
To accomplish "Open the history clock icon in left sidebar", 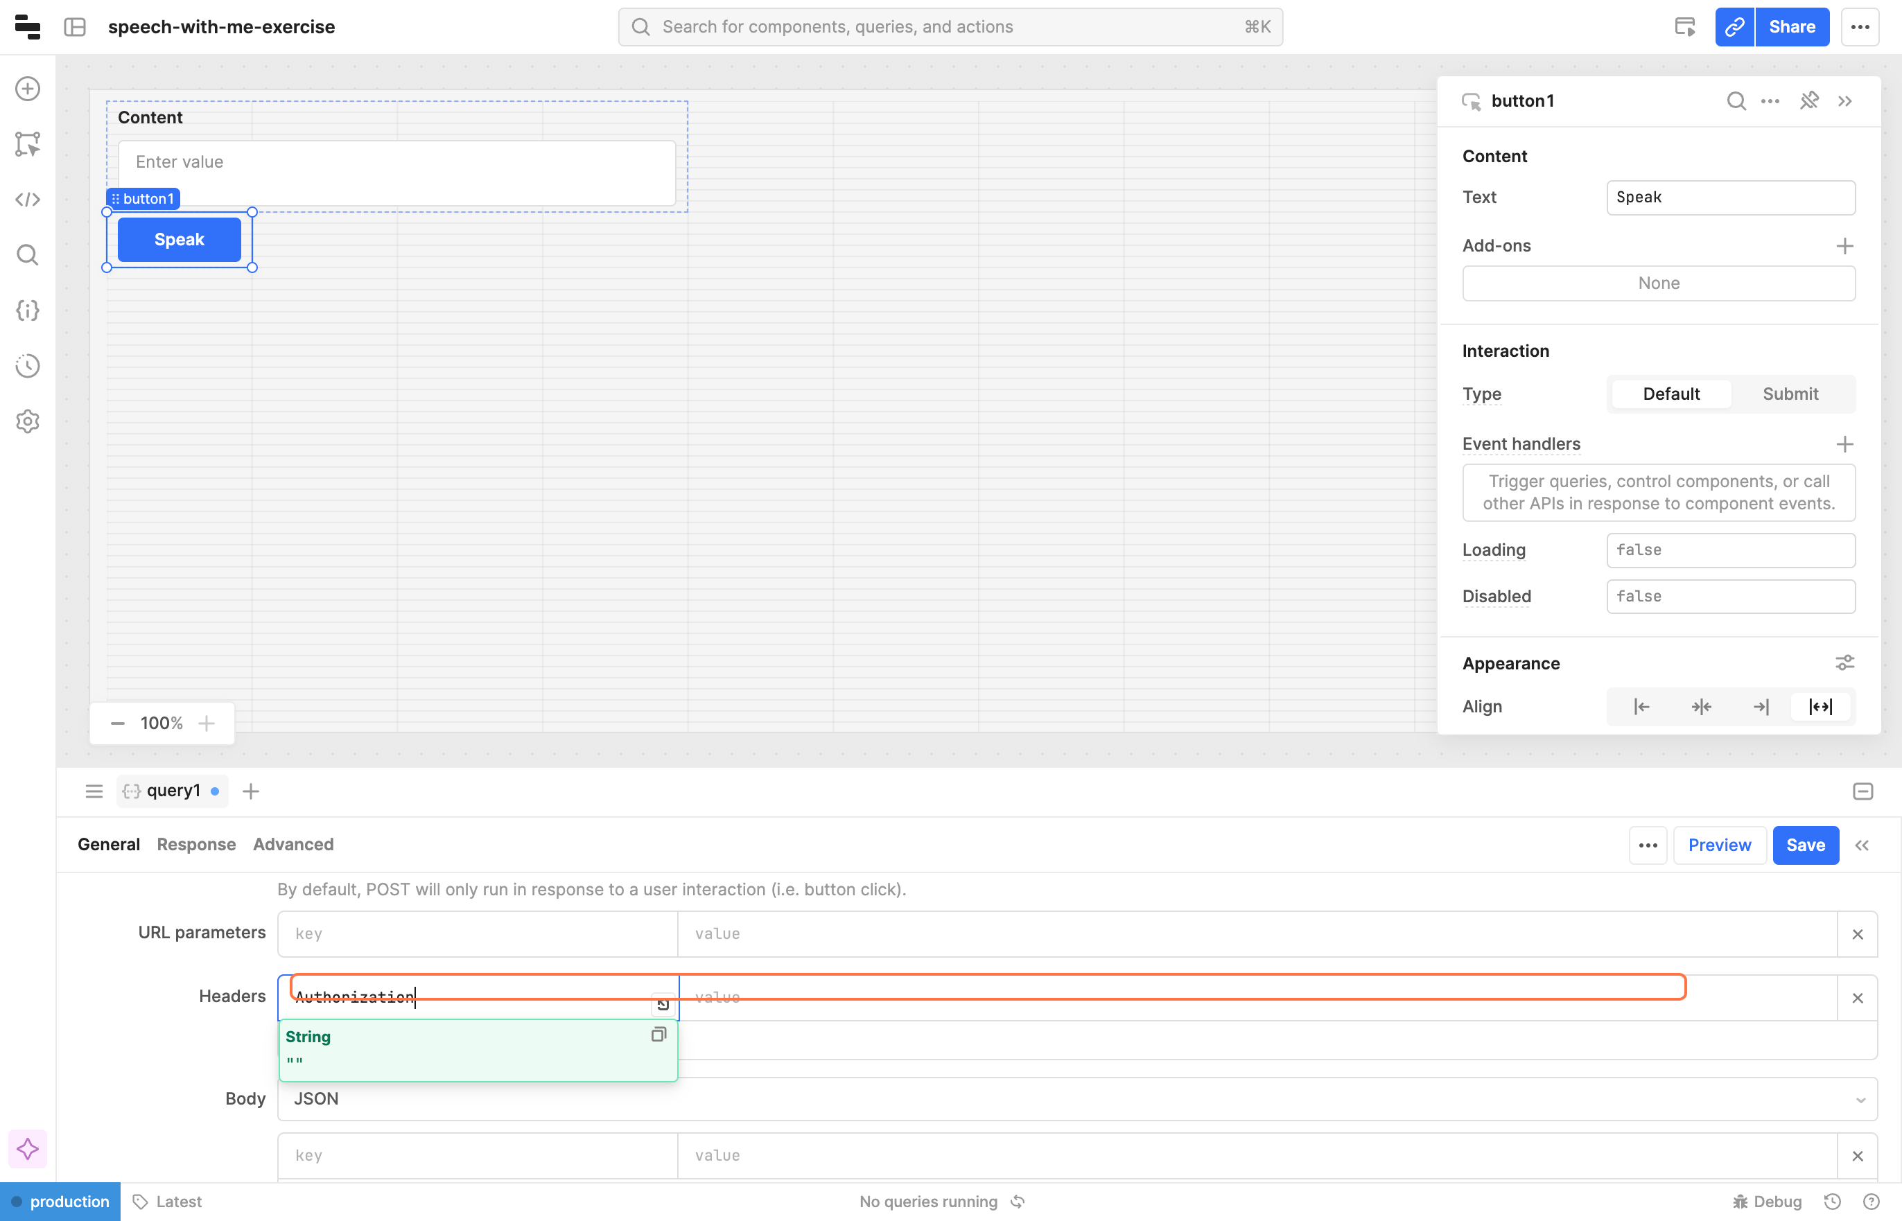I will pyautogui.click(x=28, y=365).
